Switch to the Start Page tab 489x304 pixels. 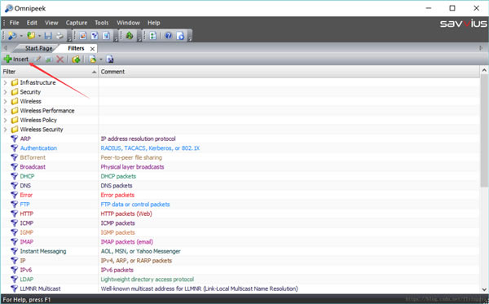(38, 48)
